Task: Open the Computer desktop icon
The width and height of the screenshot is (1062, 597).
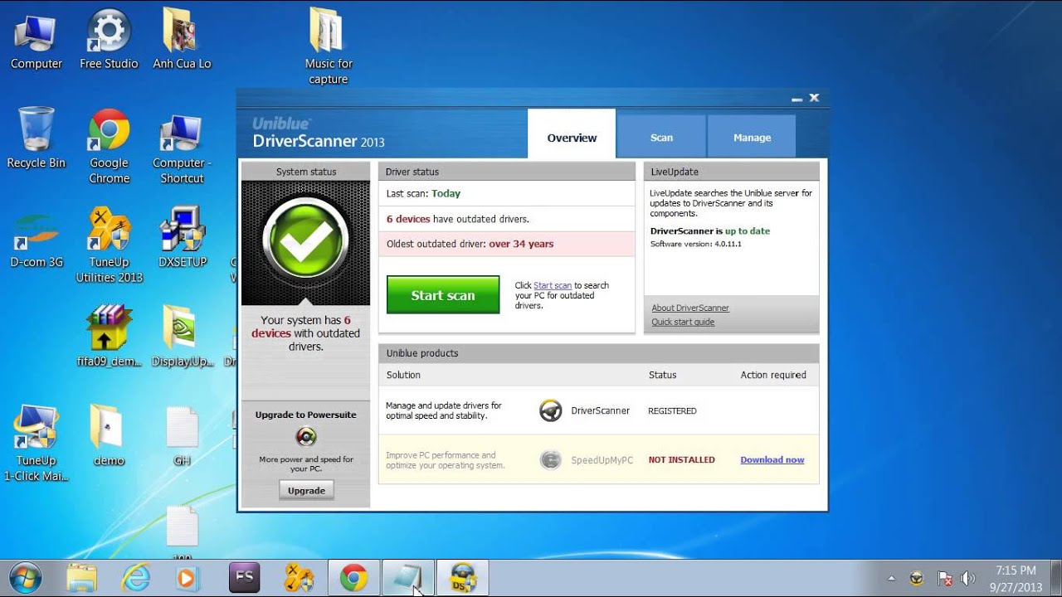Action: coord(36,40)
